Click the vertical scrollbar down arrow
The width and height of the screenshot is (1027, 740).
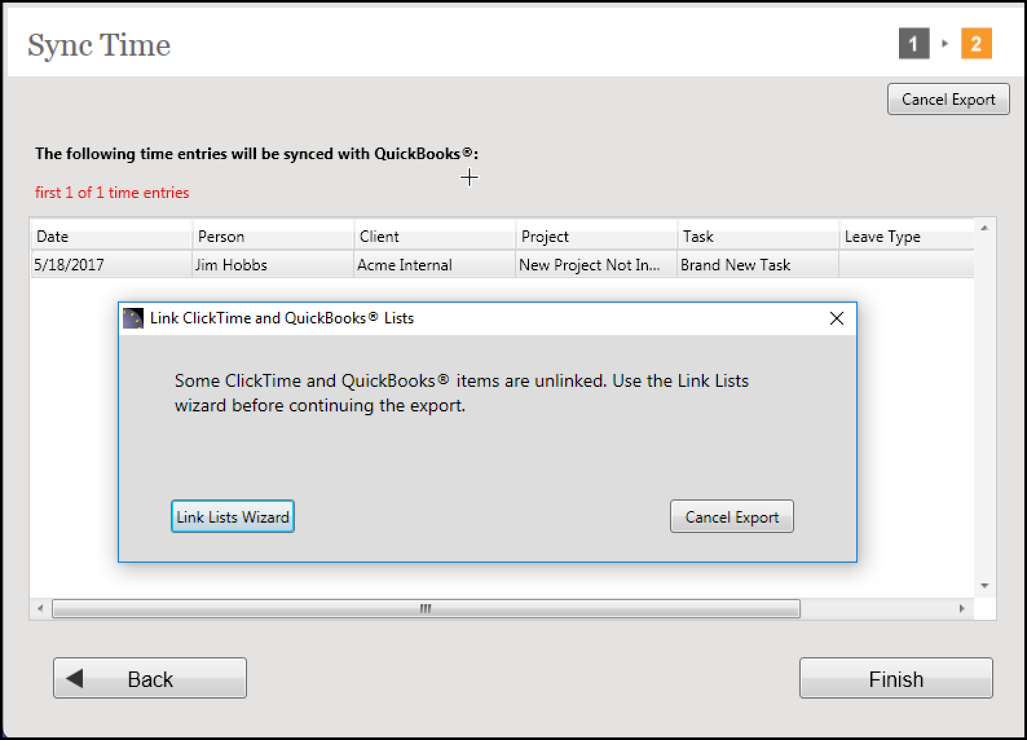coord(985,586)
